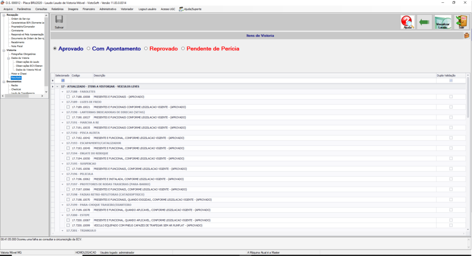Collapse the 17 - ATUALIZADO main group

[57, 86]
